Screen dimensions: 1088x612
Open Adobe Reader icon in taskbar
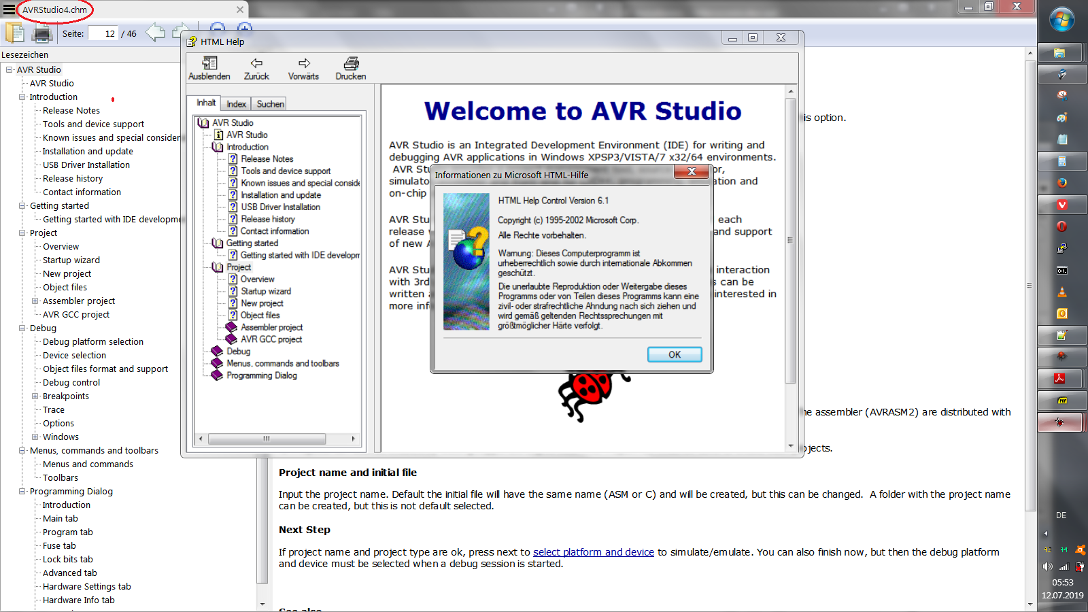coord(1060,379)
